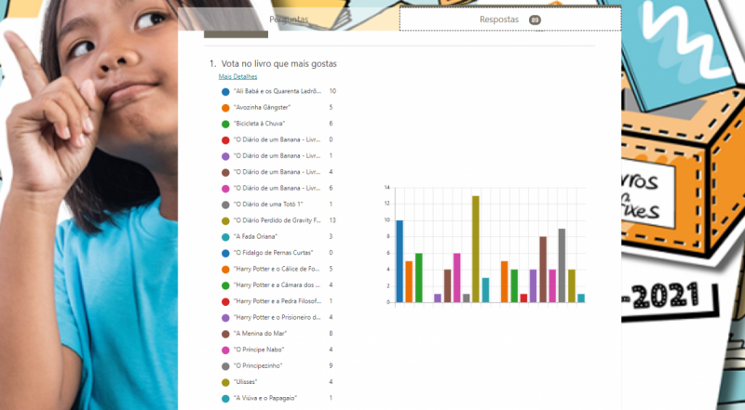Screen dimensions: 745x410
Task: Open the Respostas tab
Action: tap(499, 19)
